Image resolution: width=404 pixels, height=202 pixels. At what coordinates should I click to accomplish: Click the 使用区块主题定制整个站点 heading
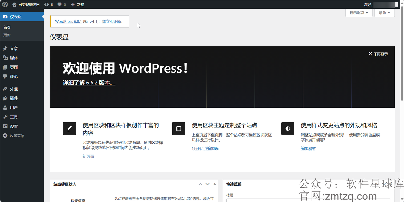(x=224, y=125)
